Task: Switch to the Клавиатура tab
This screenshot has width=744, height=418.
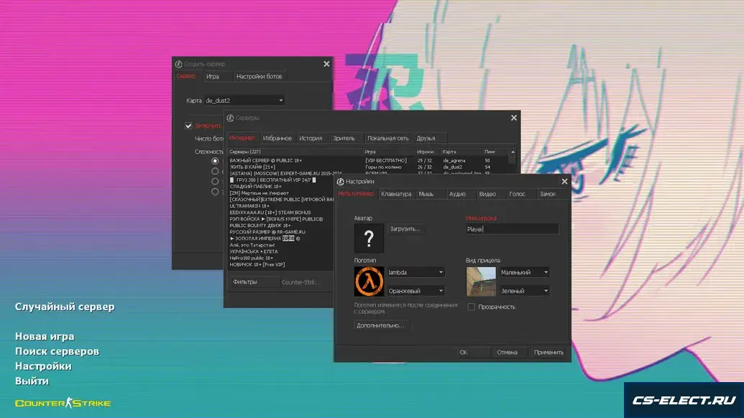Action: [x=396, y=194]
